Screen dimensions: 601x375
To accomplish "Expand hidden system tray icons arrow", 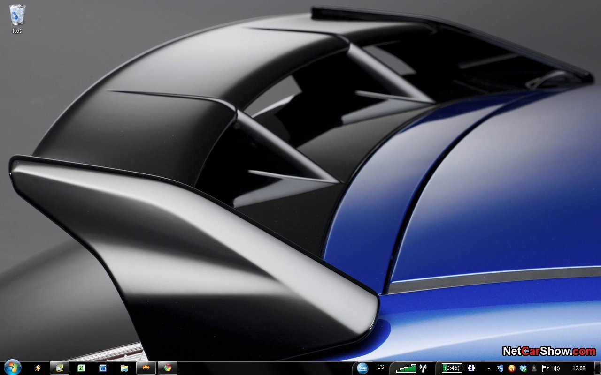I will 489,368.
